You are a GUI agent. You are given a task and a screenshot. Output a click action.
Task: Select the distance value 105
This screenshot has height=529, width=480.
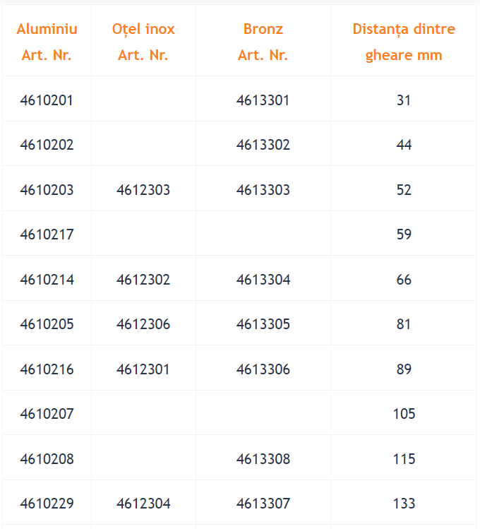[x=404, y=414]
